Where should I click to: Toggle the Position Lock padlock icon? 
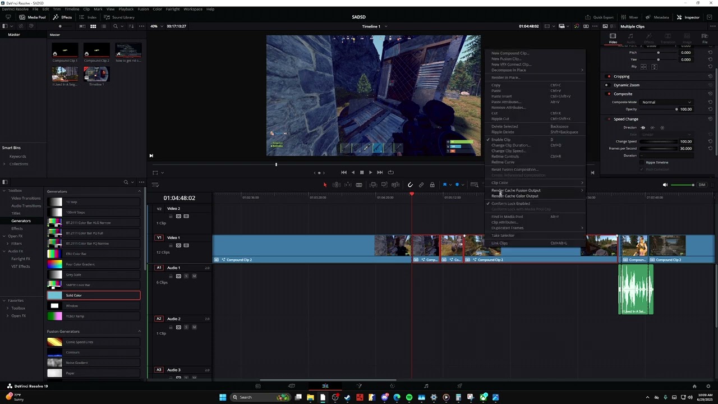point(432,185)
